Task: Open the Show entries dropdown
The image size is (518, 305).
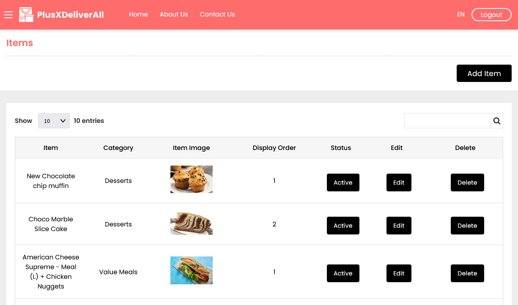Action: tap(54, 121)
